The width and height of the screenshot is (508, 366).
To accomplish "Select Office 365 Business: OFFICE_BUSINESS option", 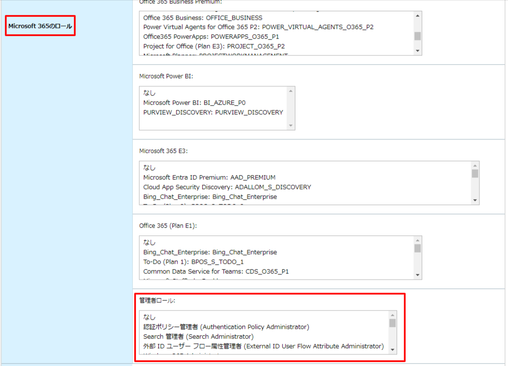I will pyautogui.click(x=203, y=18).
